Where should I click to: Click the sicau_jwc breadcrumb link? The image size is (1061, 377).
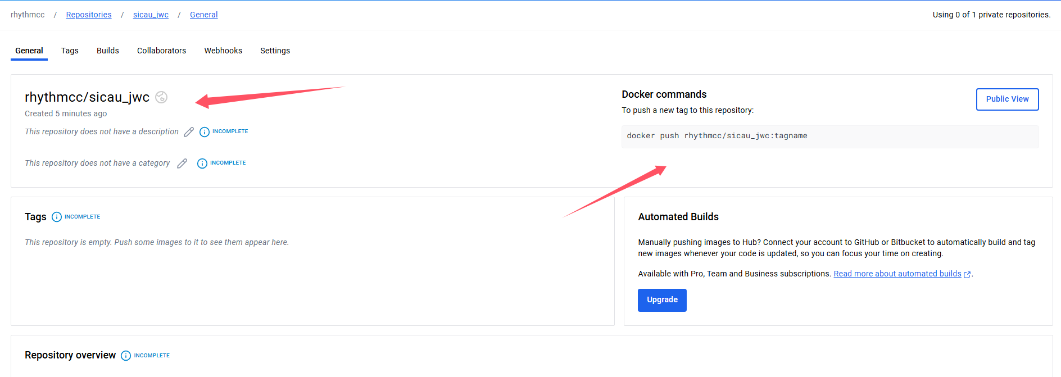(x=151, y=15)
